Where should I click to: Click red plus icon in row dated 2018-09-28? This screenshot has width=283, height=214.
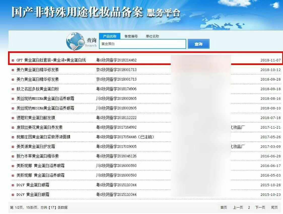pos(13,80)
